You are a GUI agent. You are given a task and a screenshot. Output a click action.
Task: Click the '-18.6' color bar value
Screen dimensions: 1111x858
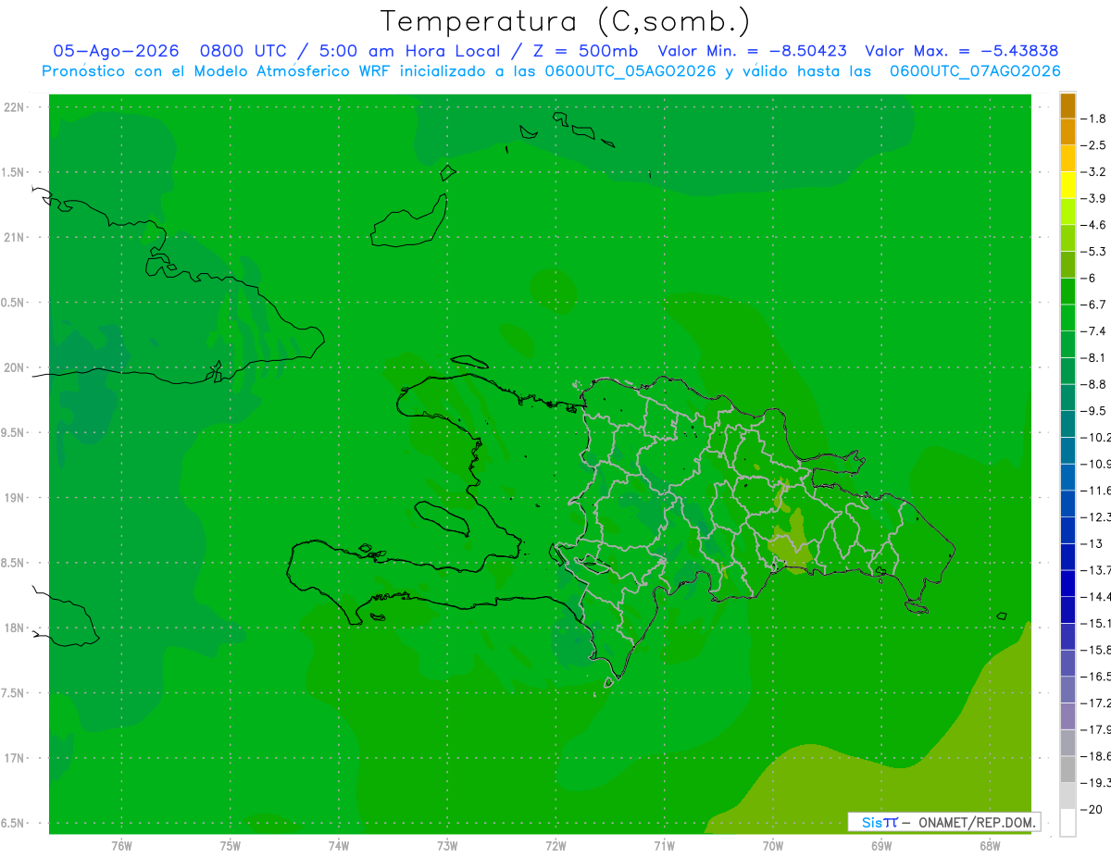[1095, 755]
